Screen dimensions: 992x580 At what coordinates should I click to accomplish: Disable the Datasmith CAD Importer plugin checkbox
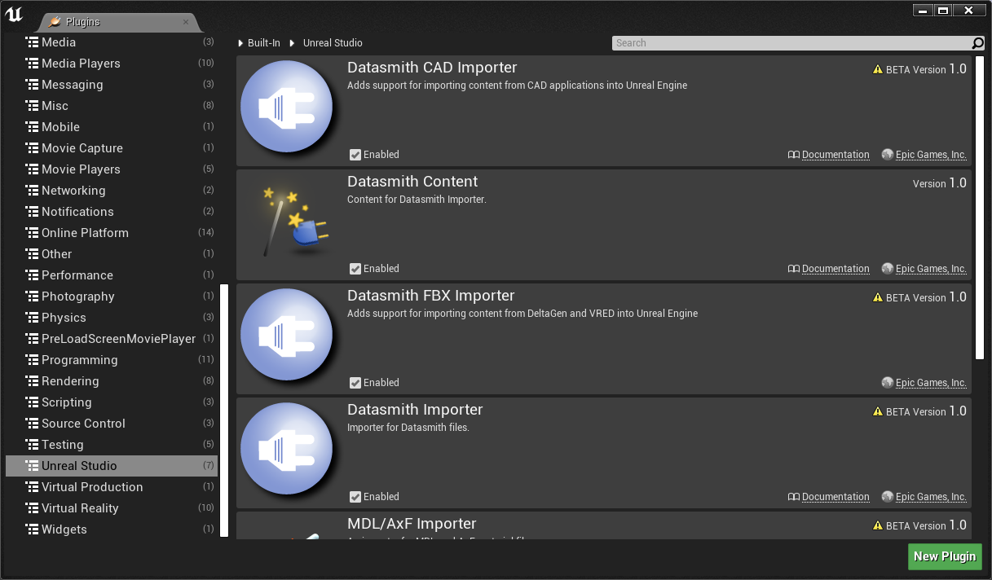coord(355,155)
